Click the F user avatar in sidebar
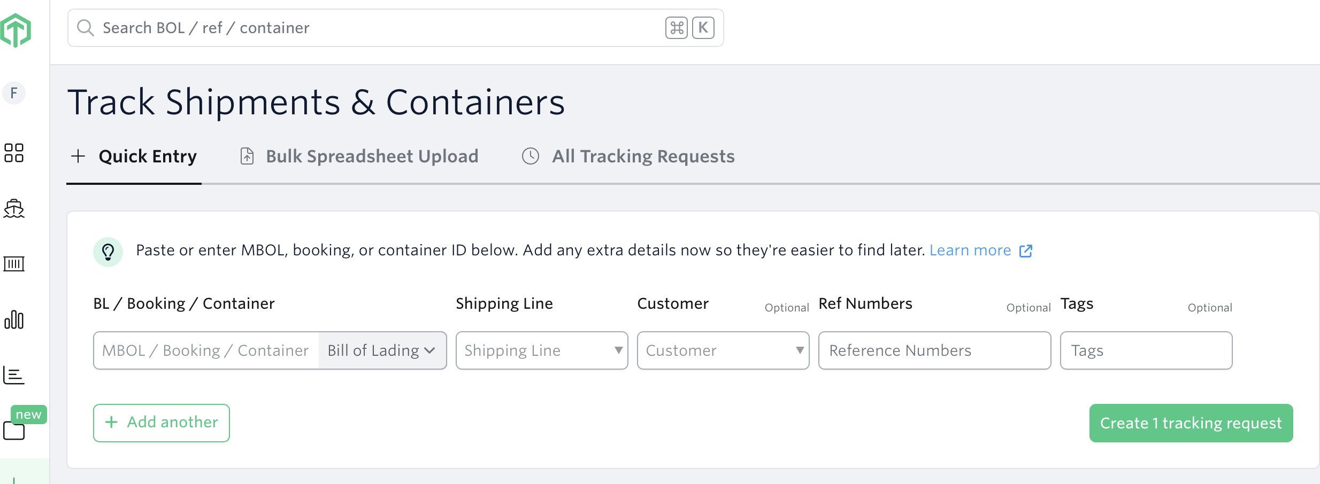 (14, 93)
